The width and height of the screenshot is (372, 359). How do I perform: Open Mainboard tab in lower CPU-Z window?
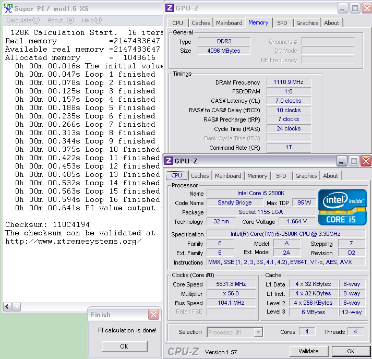point(228,176)
